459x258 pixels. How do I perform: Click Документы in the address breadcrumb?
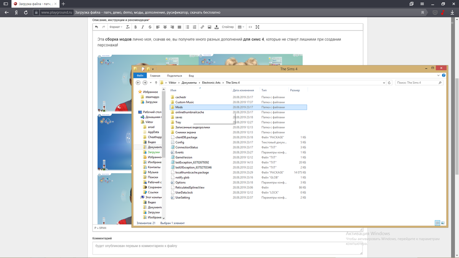tap(189, 83)
